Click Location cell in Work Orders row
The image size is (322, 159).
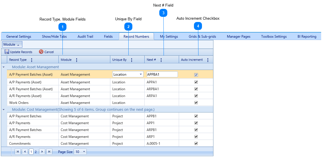127,102
